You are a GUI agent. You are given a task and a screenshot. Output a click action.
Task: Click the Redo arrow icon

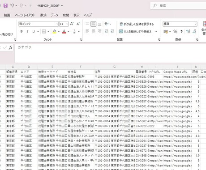[x=21, y=6]
